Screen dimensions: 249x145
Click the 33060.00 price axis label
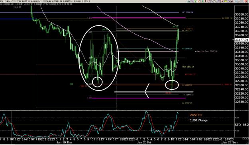click(241, 64)
